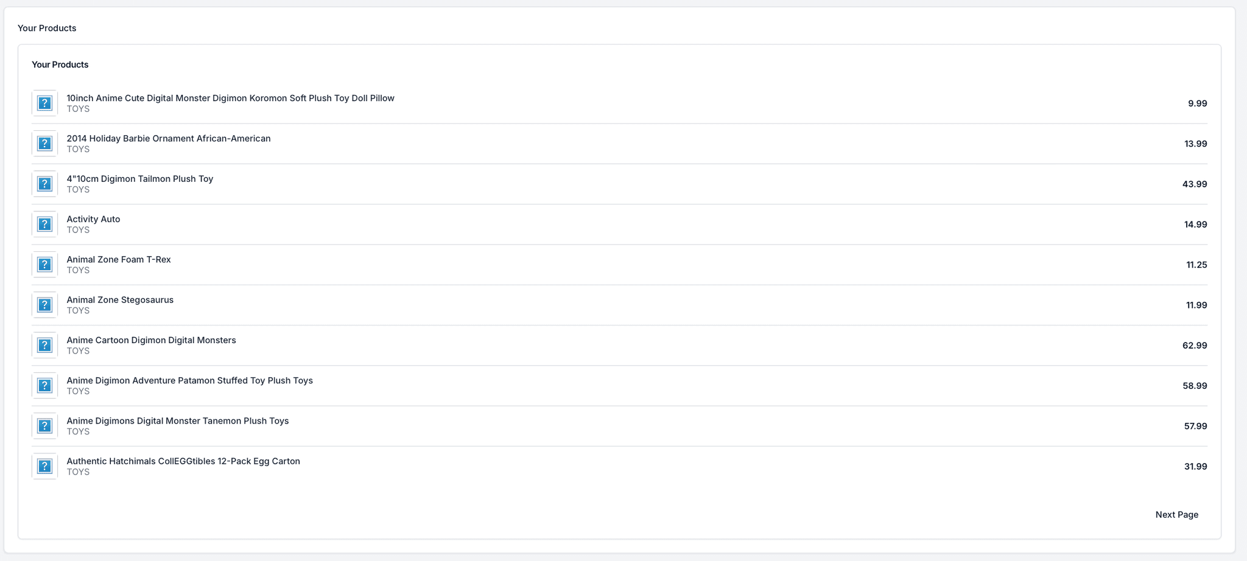The width and height of the screenshot is (1247, 561).
Task: Select the Digimon Koromon Soft Plush Toy product title
Action: click(x=230, y=98)
